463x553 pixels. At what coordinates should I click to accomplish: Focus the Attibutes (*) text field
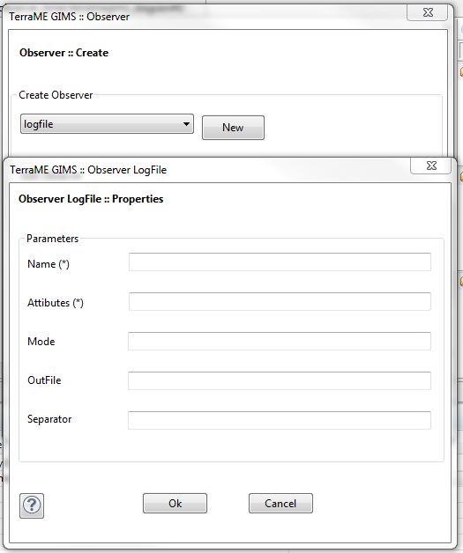[280, 301]
